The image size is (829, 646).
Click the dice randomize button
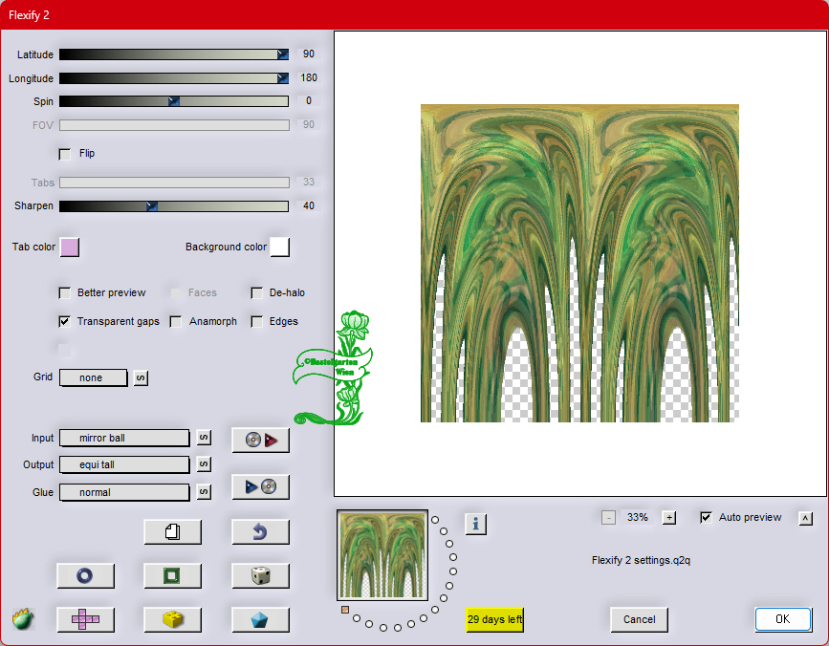(x=260, y=575)
